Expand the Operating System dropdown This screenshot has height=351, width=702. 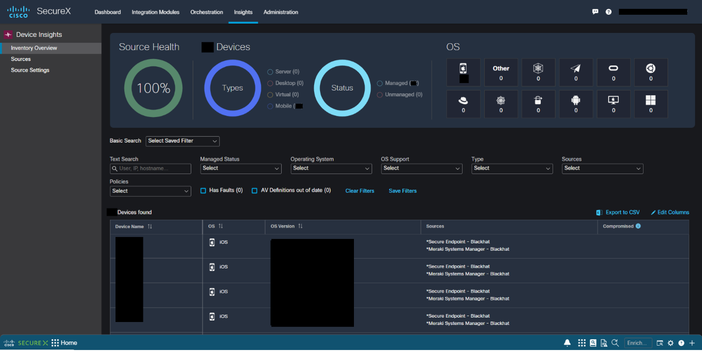(x=331, y=168)
